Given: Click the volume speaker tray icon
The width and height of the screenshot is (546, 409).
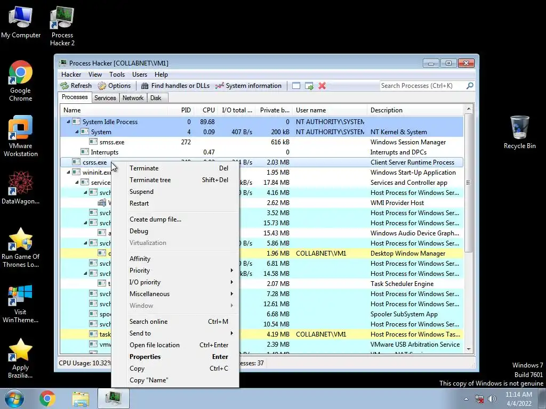Looking at the screenshot, I should pyautogui.click(x=492, y=399).
